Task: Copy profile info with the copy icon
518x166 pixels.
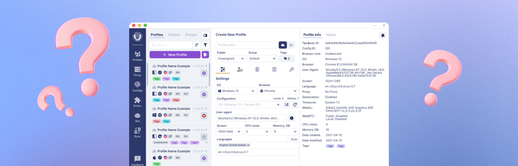Action: click(x=383, y=35)
